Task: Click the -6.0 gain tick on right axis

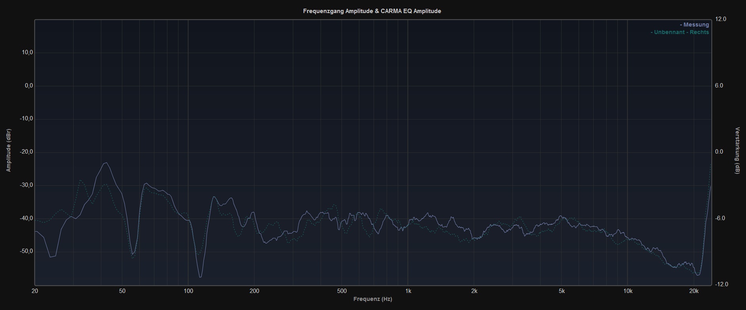Action: 720,218
